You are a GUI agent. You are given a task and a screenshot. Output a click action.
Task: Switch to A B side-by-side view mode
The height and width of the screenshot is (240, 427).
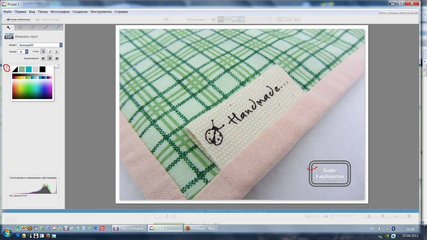[288, 19]
